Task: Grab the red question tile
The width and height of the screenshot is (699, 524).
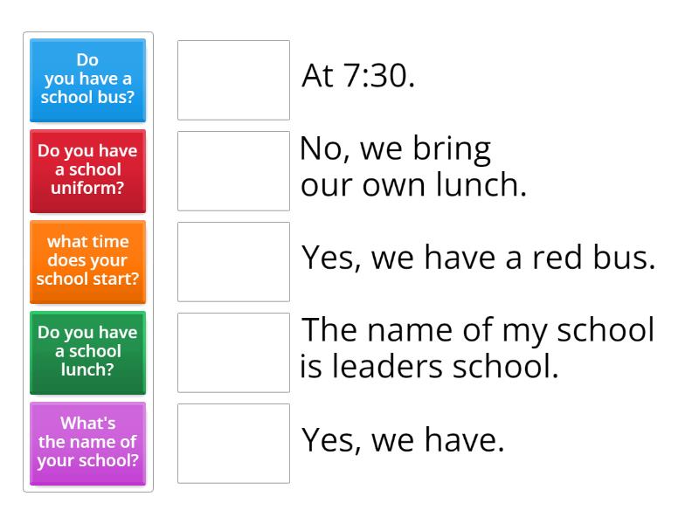Action: (88, 171)
